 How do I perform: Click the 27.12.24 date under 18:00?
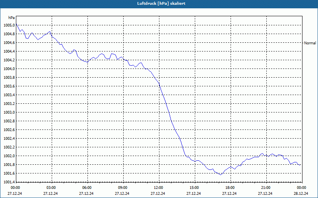(x=229, y=193)
